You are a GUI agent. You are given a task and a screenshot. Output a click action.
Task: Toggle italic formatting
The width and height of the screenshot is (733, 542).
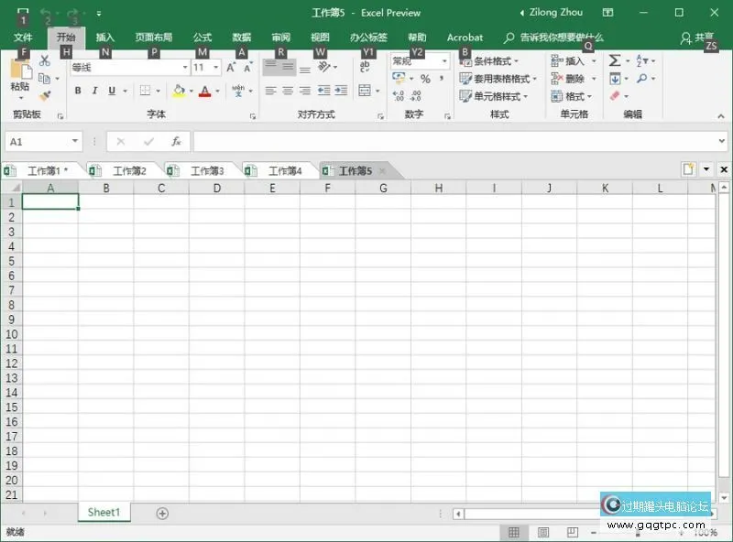click(94, 91)
